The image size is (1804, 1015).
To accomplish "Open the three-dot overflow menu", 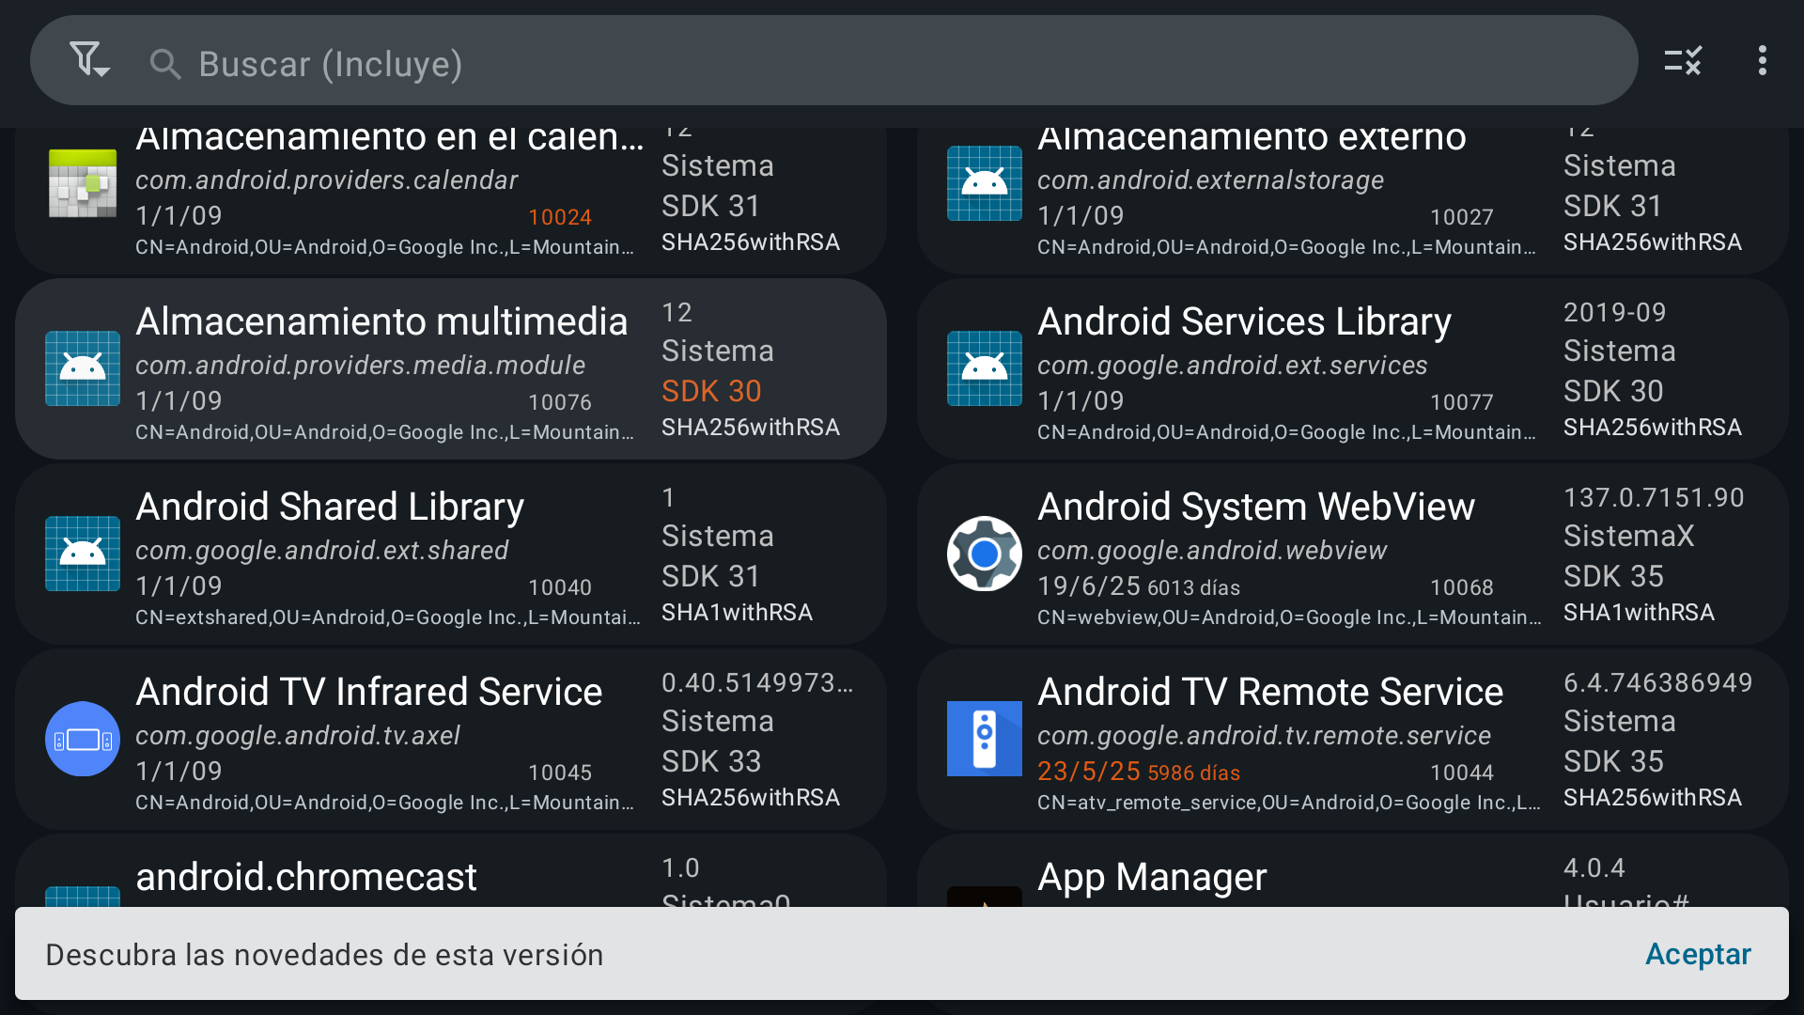I will pyautogui.click(x=1762, y=61).
